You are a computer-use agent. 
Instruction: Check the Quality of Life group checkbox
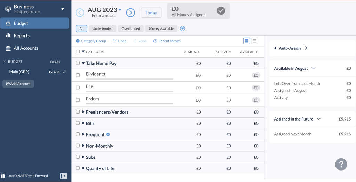pos(78,168)
